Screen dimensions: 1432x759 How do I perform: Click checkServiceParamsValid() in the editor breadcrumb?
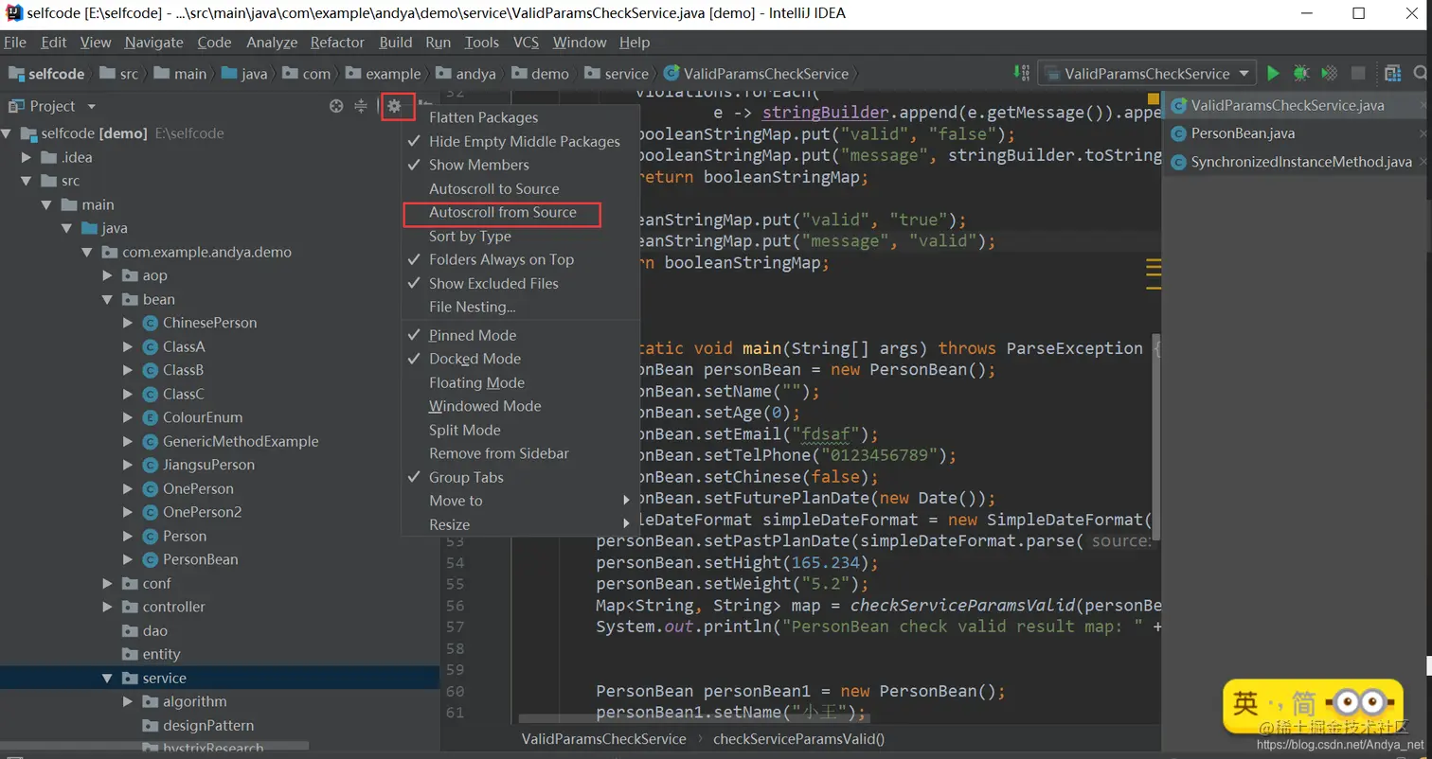(x=798, y=738)
